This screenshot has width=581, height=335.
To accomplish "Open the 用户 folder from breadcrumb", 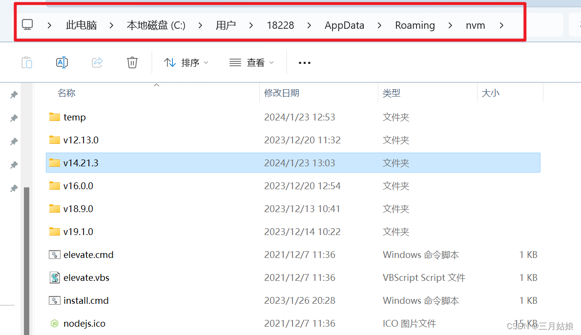I will click(x=226, y=25).
